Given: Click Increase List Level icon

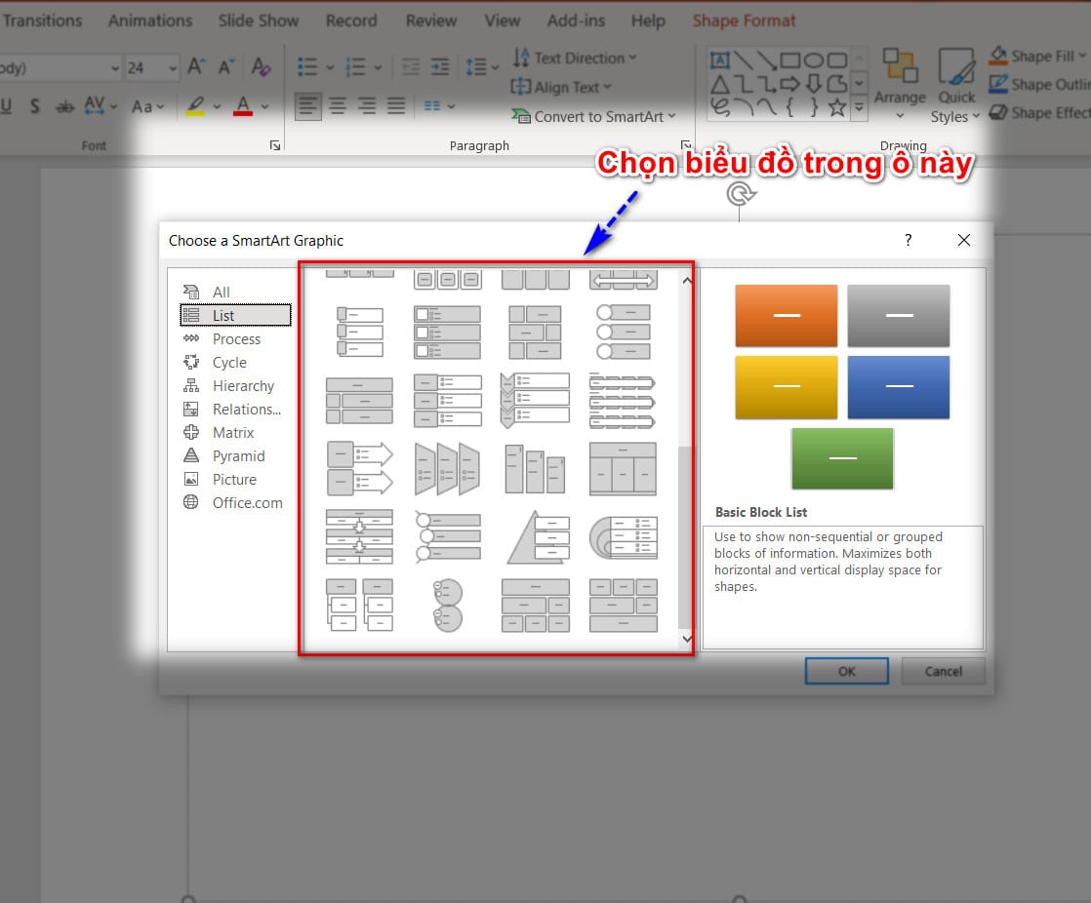Looking at the screenshot, I should pyautogui.click(x=440, y=67).
